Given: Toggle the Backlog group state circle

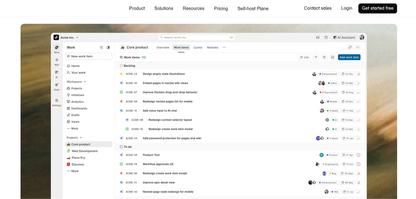Looking at the screenshot, I should [121, 66].
